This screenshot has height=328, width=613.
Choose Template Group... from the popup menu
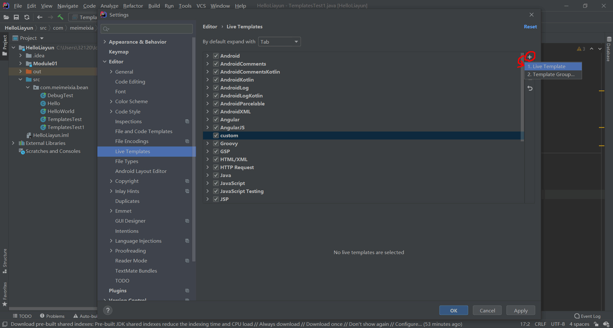pos(553,74)
